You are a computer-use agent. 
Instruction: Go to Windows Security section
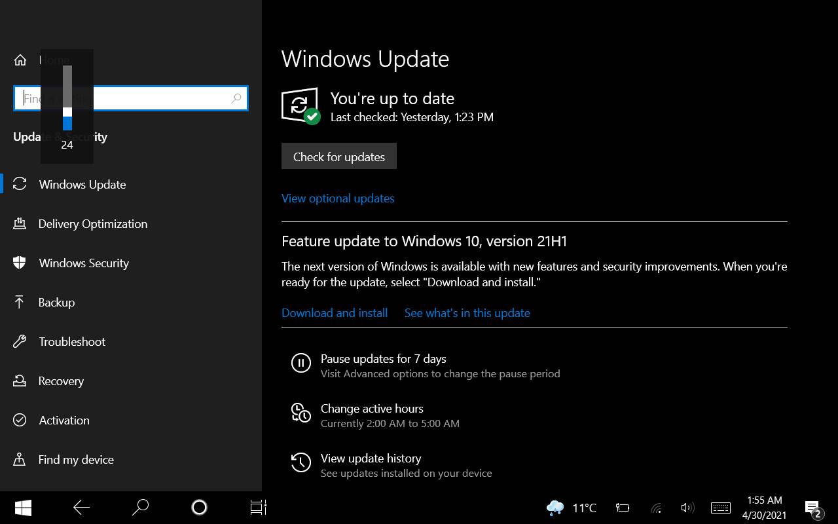tap(83, 263)
